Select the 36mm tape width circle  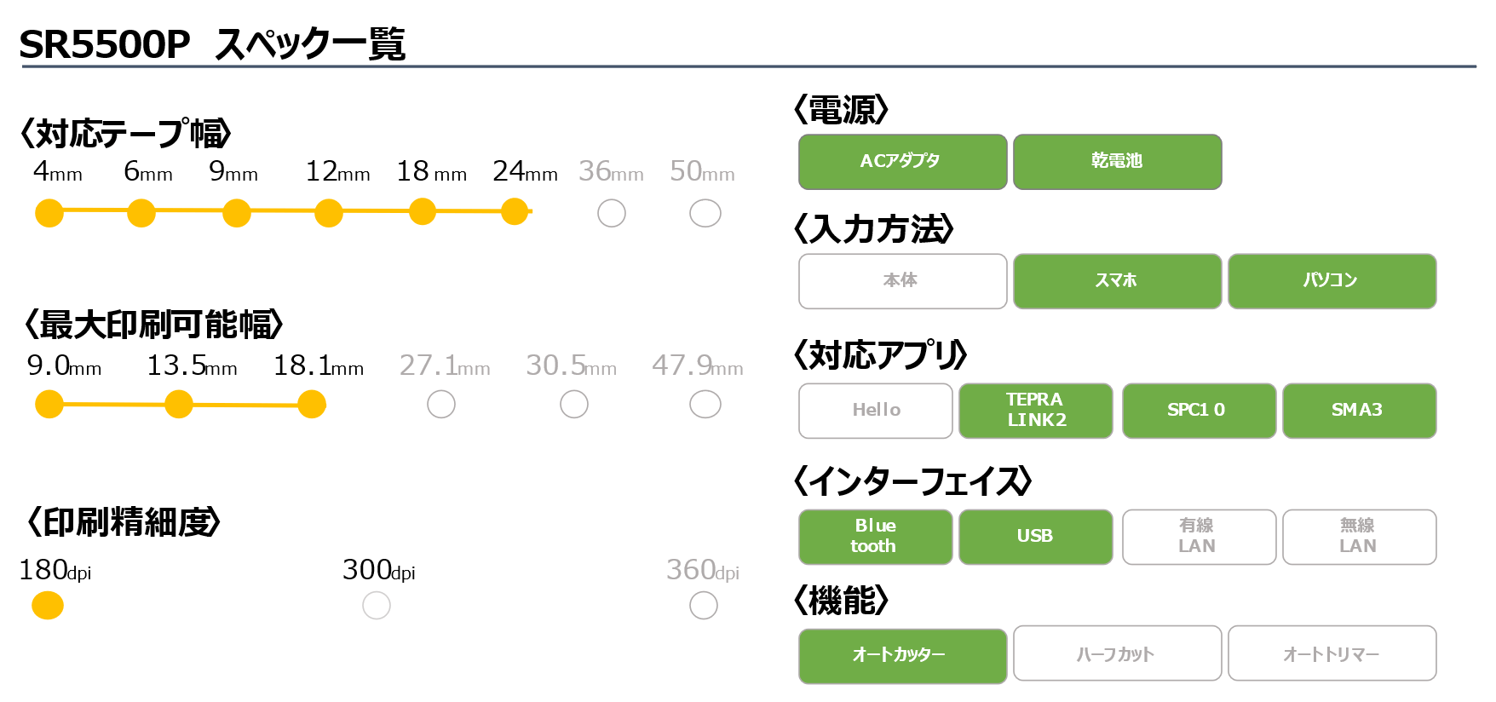[612, 213]
